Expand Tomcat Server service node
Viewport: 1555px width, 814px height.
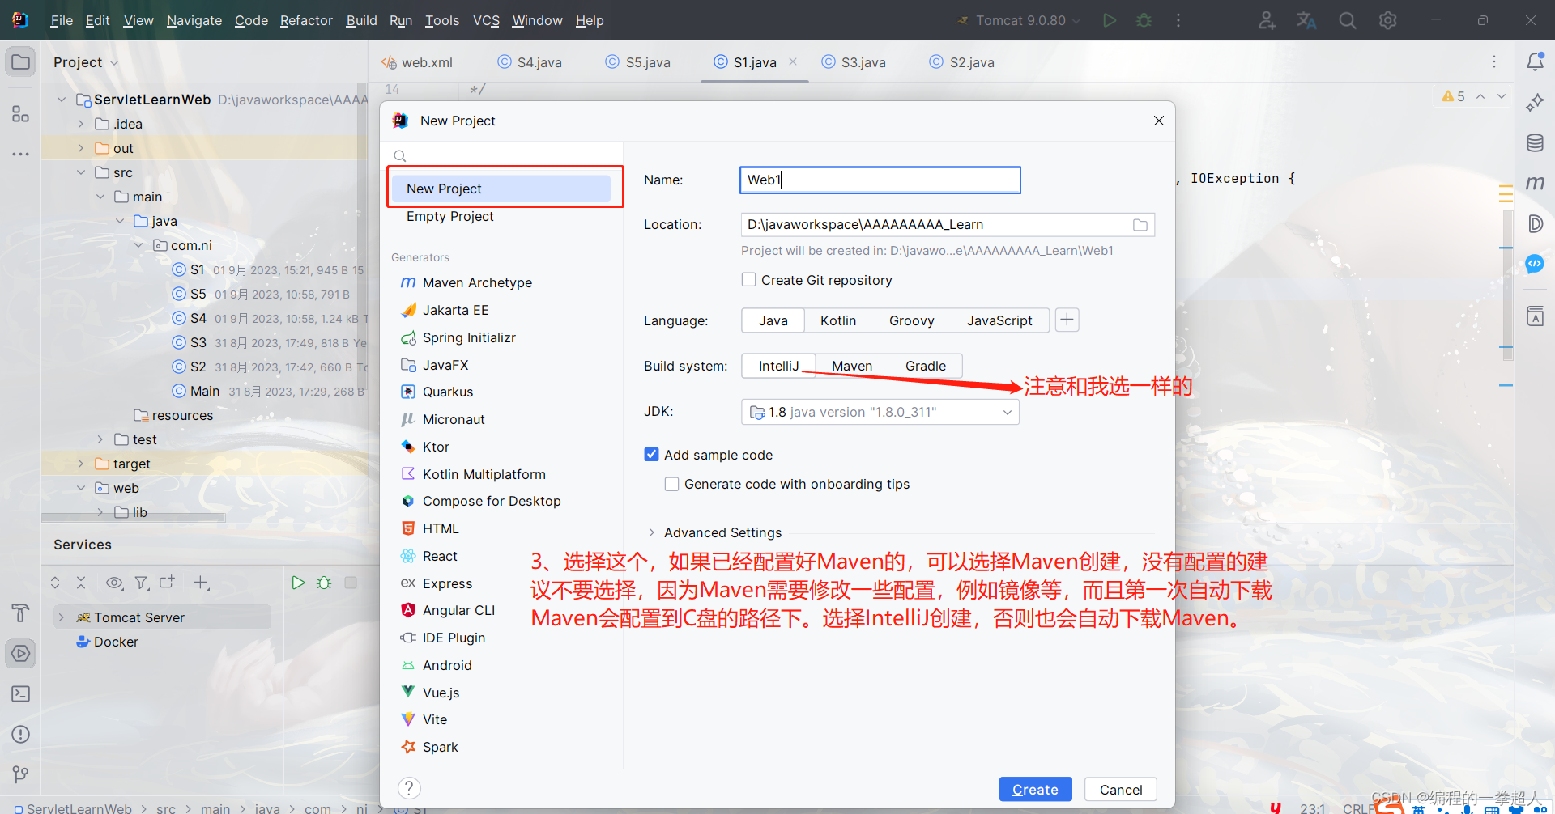[62, 617]
